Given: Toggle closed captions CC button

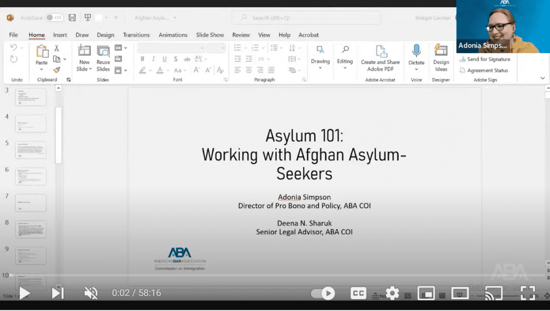Looking at the screenshot, I should (358, 293).
